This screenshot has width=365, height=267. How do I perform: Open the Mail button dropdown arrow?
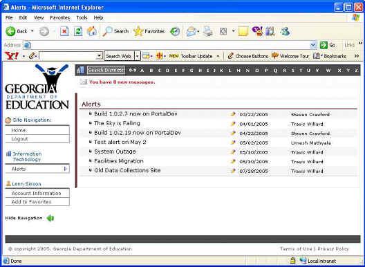click(198, 31)
